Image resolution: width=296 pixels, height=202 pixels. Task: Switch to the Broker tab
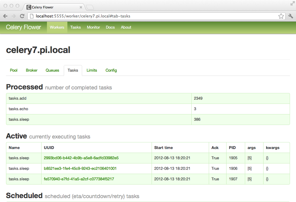click(32, 70)
